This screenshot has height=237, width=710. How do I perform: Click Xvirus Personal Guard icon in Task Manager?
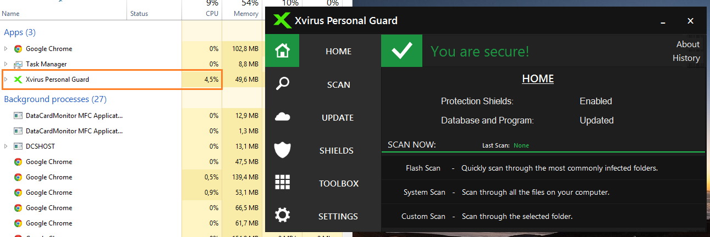[18, 80]
